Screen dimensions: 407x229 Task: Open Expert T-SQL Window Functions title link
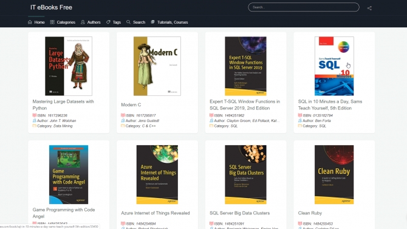coord(245,104)
